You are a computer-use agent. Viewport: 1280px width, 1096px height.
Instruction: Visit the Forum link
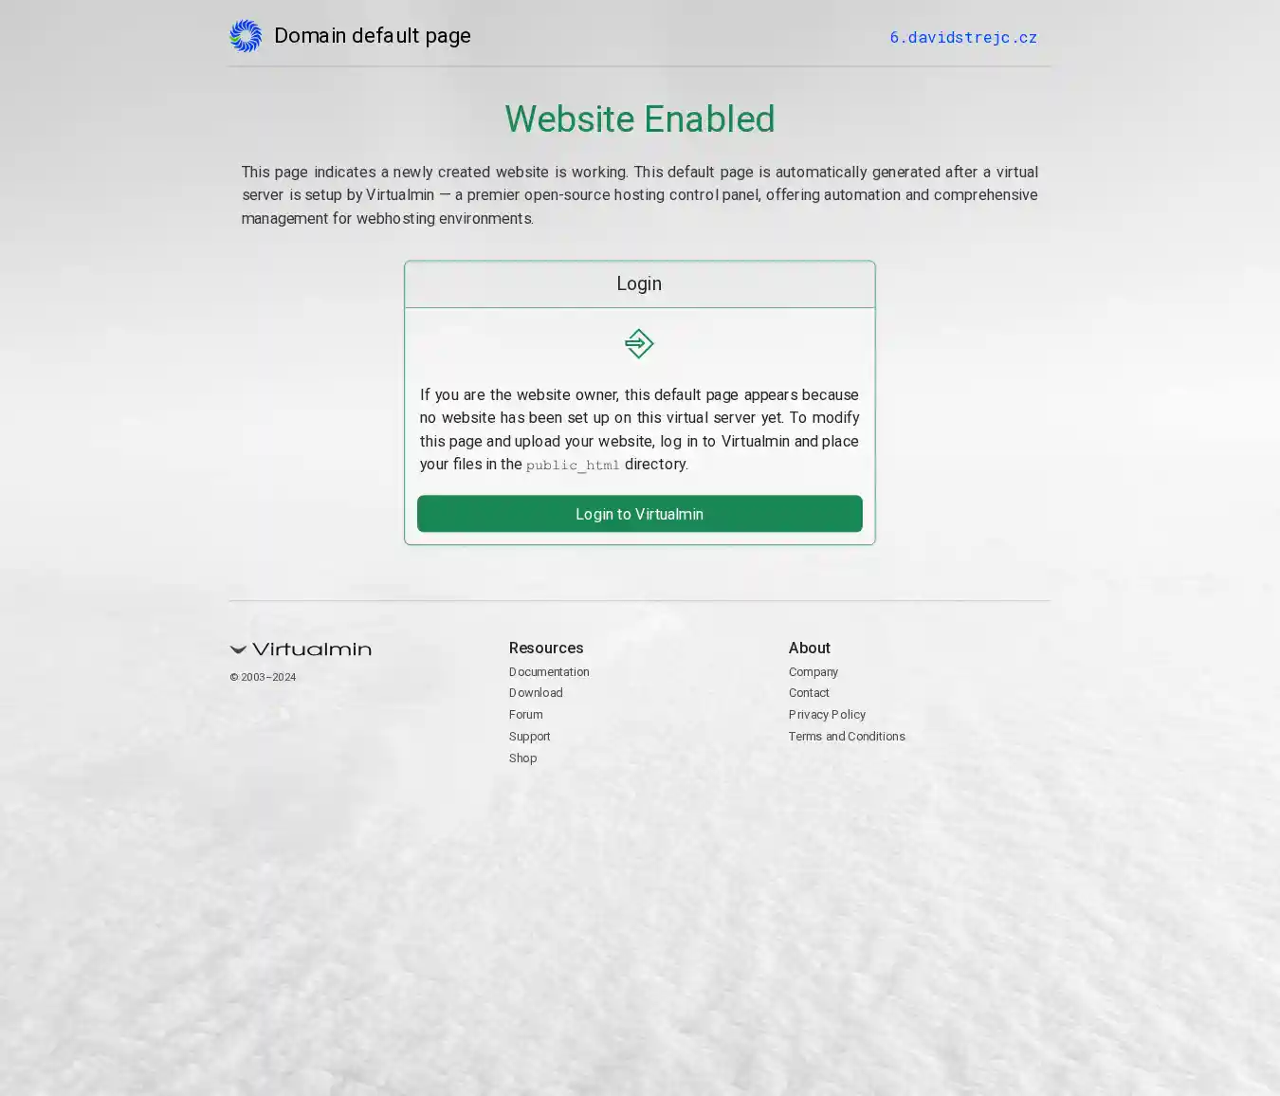tap(526, 715)
